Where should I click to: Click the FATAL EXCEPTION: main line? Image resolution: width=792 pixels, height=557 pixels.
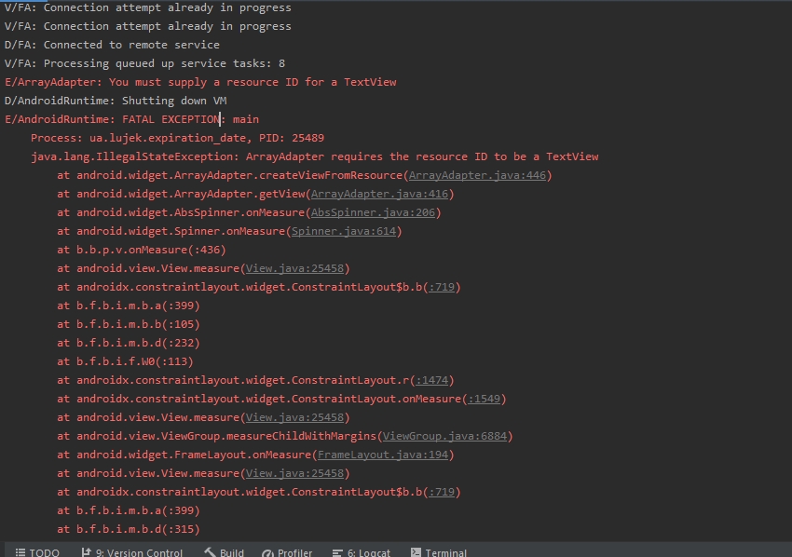tap(131, 119)
